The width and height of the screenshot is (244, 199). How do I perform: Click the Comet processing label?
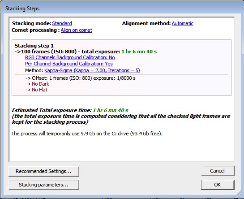(36, 30)
